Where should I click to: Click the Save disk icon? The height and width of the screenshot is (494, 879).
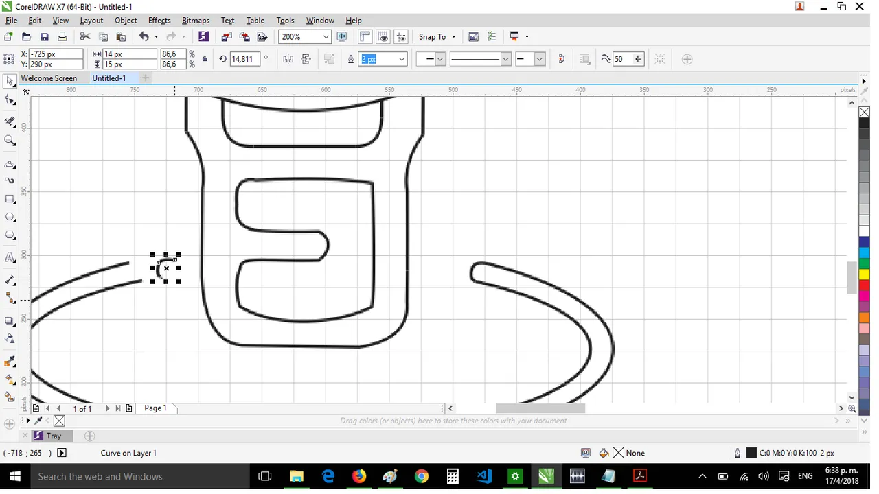coord(44,37)
